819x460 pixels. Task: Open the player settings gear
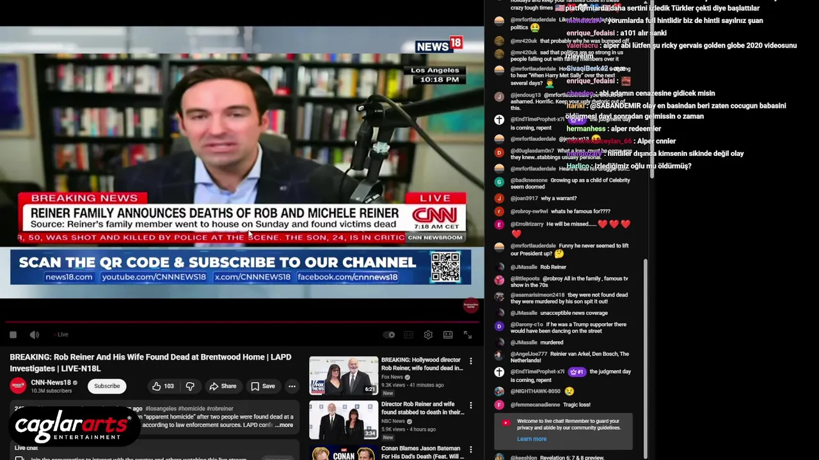click(x=428, y=335)
